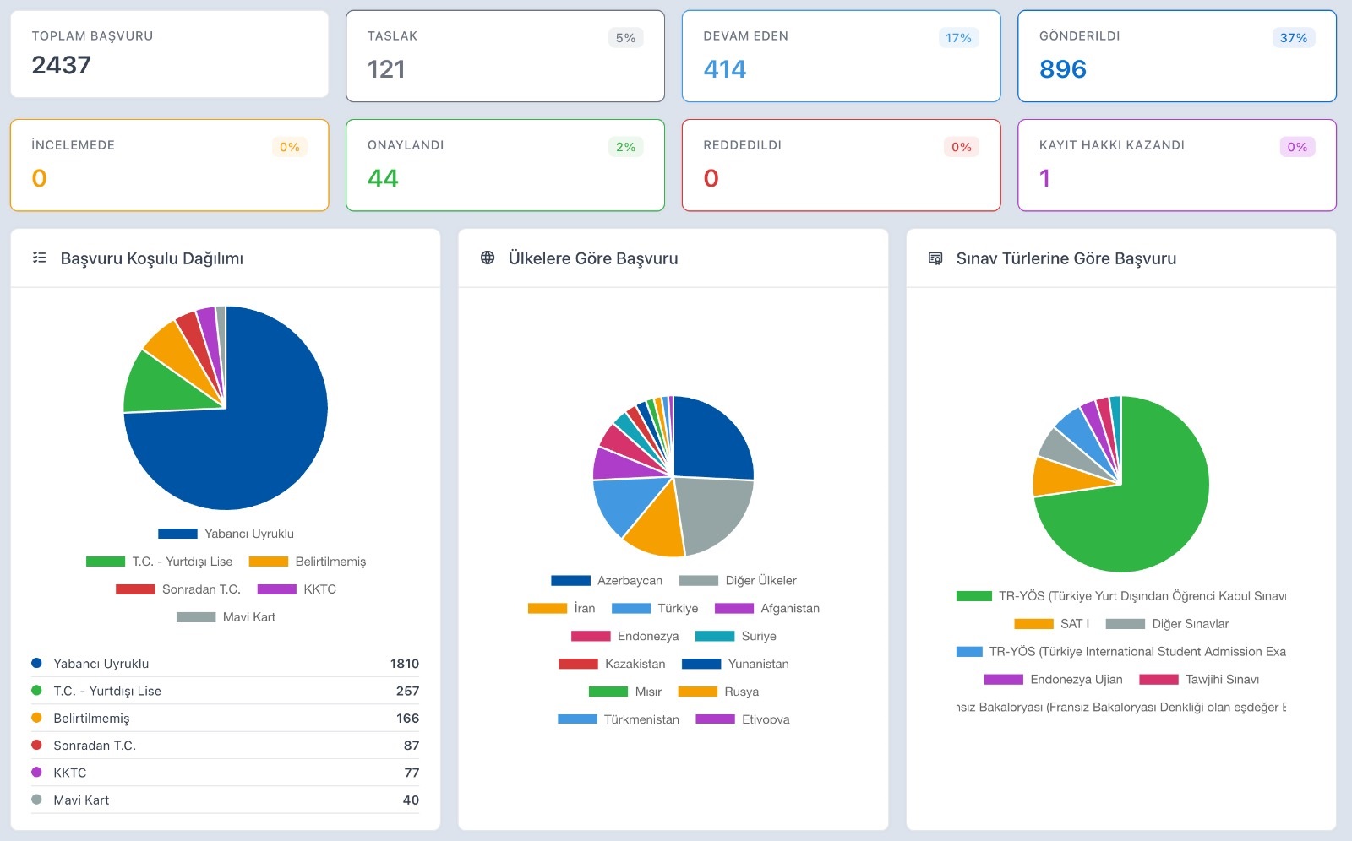This screenshot has height=841, width=1352.
Task: Select the Mavi Kart 40 list row
Action: [225, 800]
